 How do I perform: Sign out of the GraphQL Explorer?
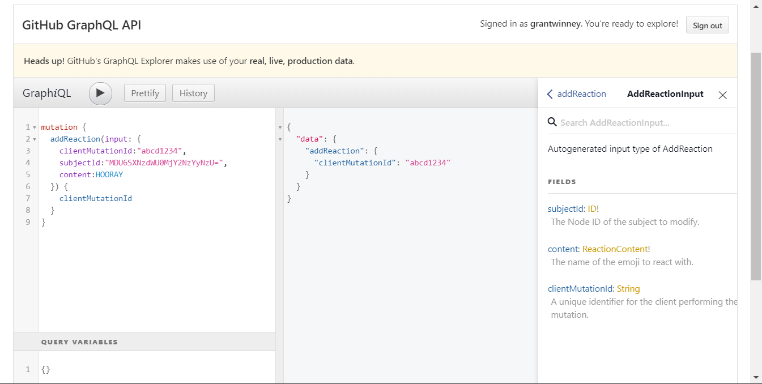707,25
